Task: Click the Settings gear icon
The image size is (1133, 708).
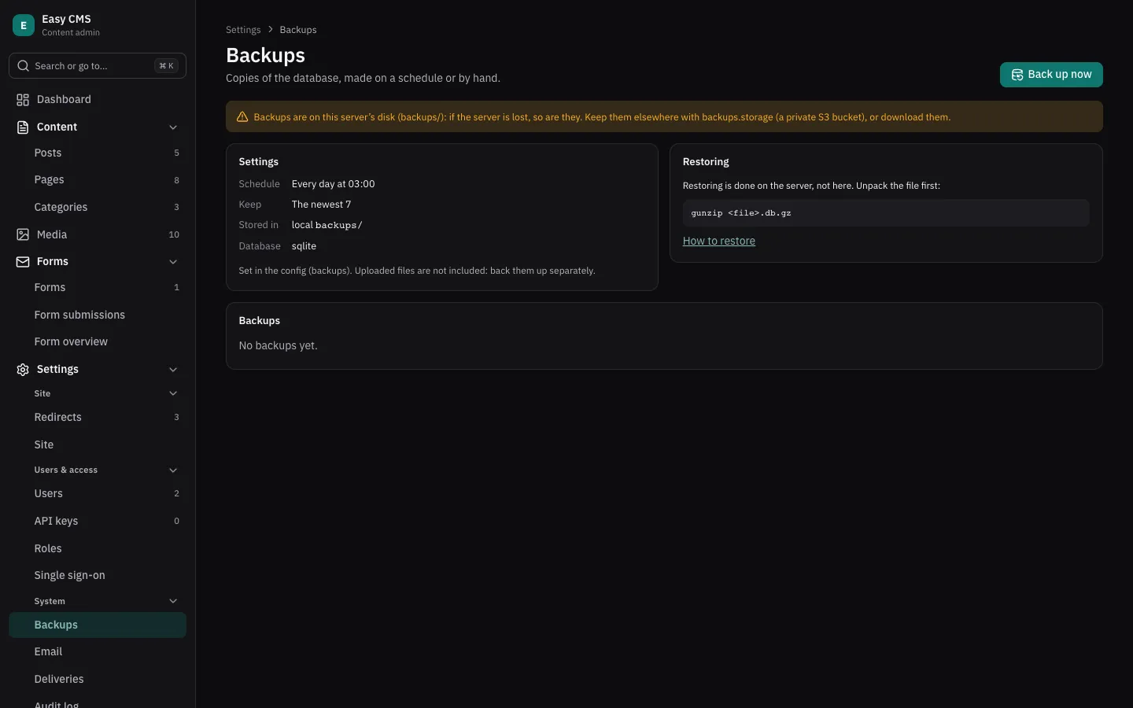Action: pyautogui.click(x=23, y=369)
